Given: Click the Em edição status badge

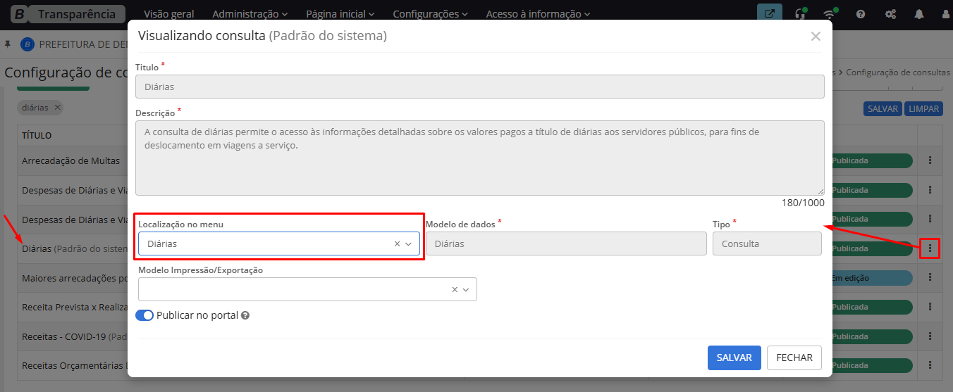Looking at the screenshot, I should pyautogui.click(x=872, y=278).
